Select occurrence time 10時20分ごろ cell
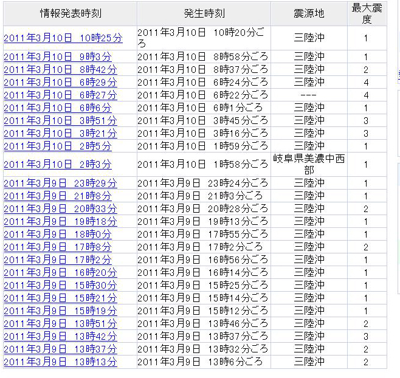400x378 pixels. coord(204,38)
